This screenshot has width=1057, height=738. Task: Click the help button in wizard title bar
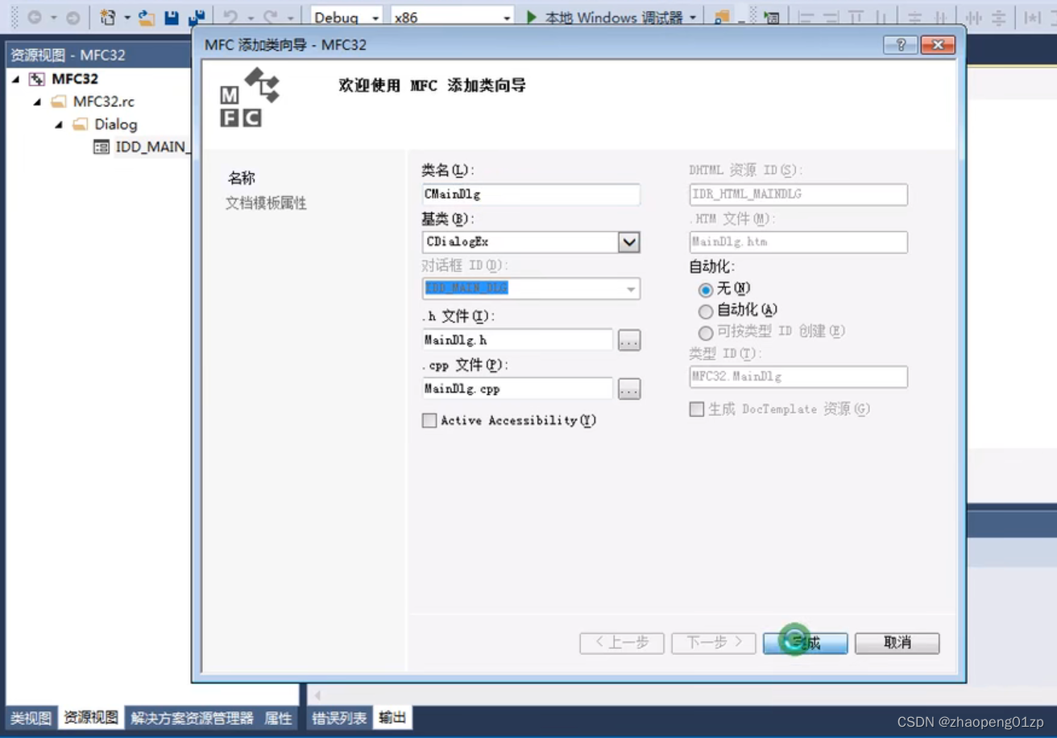[x=900, y=45]
